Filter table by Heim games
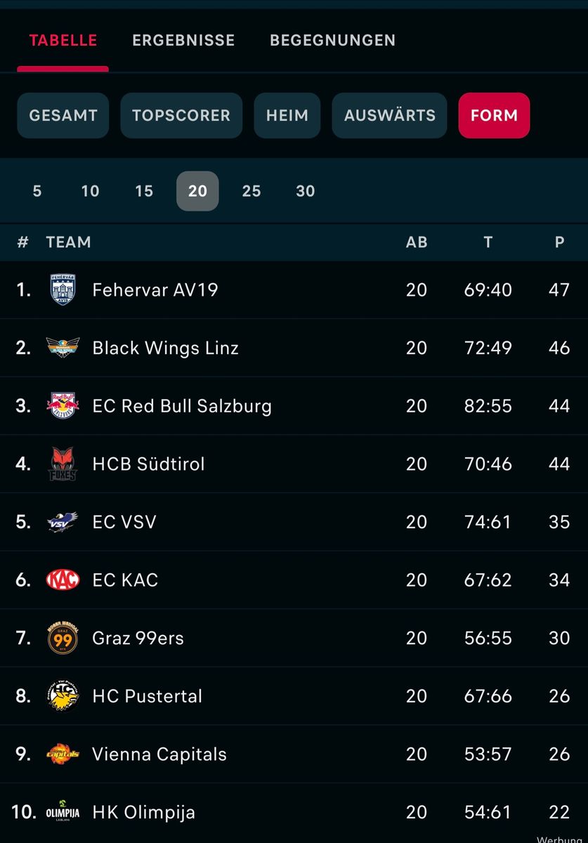 pos(287,115)
